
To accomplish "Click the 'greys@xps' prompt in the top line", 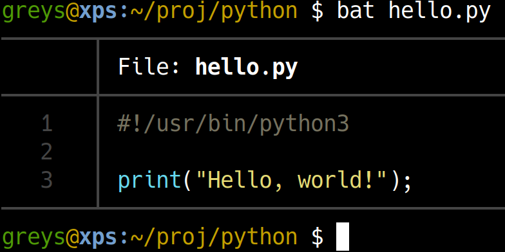I will pos(59,12).
